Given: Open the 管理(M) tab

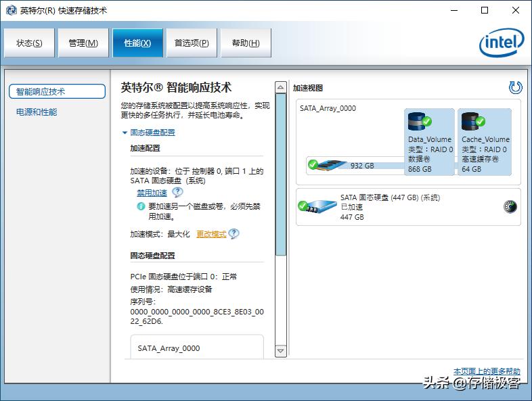Looking at the screenshot, I should click(x=83, y=43).
